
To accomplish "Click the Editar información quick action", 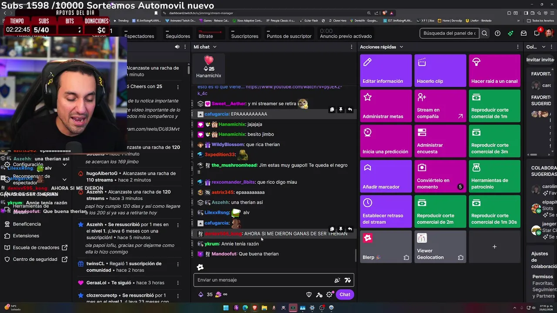I will coord(386,70).
